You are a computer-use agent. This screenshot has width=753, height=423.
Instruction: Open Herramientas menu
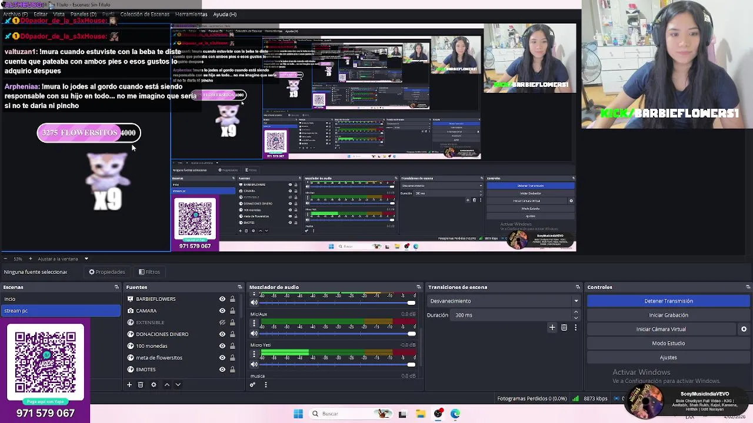pos(191,14)
